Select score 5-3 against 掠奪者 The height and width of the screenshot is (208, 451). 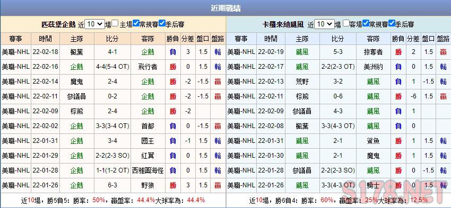point(338,52)
